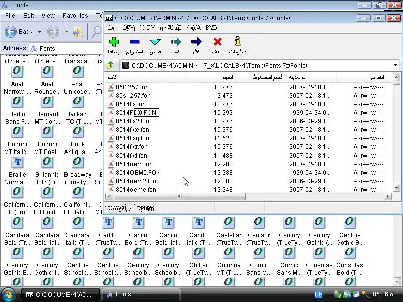Click the green plus Add icon in 7-Zip
This screenshot has width=403, height=302.
pyautogui.click(x=114, y=42)
